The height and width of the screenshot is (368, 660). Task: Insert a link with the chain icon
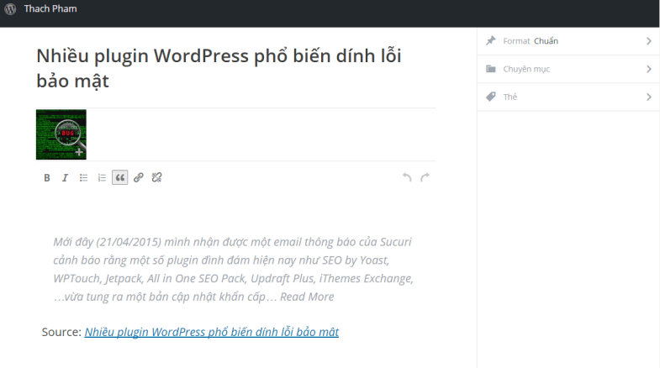(x=139, y=178)
